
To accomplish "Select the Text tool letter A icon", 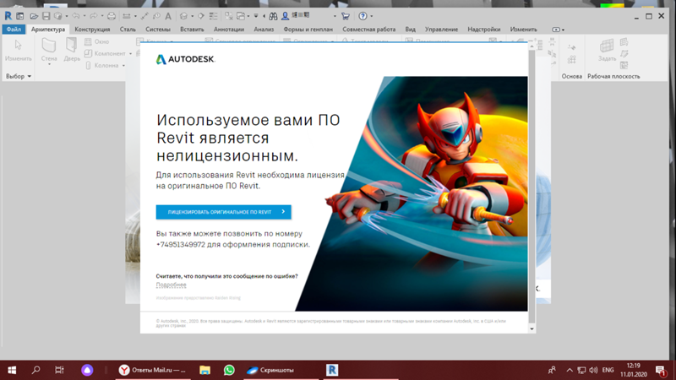I will point(168,16).
